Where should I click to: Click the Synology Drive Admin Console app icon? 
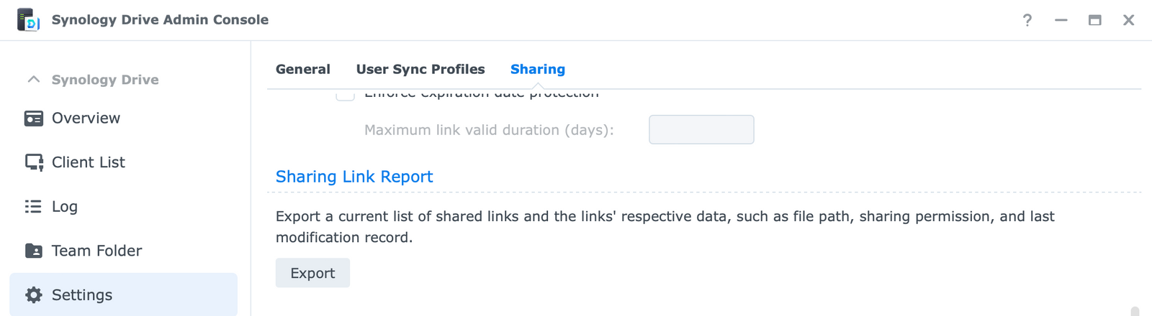click(28, 19)
